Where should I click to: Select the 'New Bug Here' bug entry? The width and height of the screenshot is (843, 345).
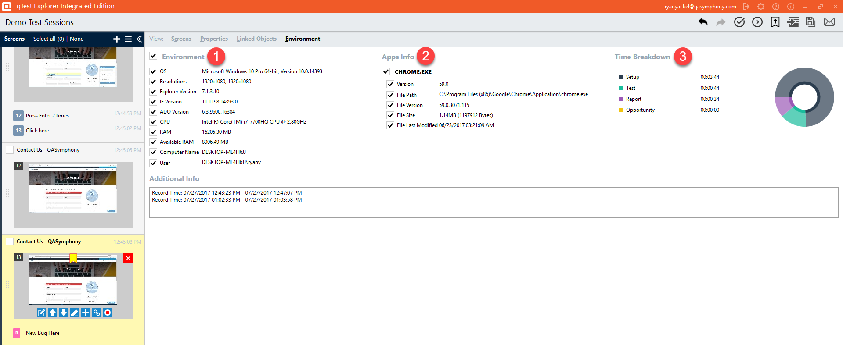(43, 333)
